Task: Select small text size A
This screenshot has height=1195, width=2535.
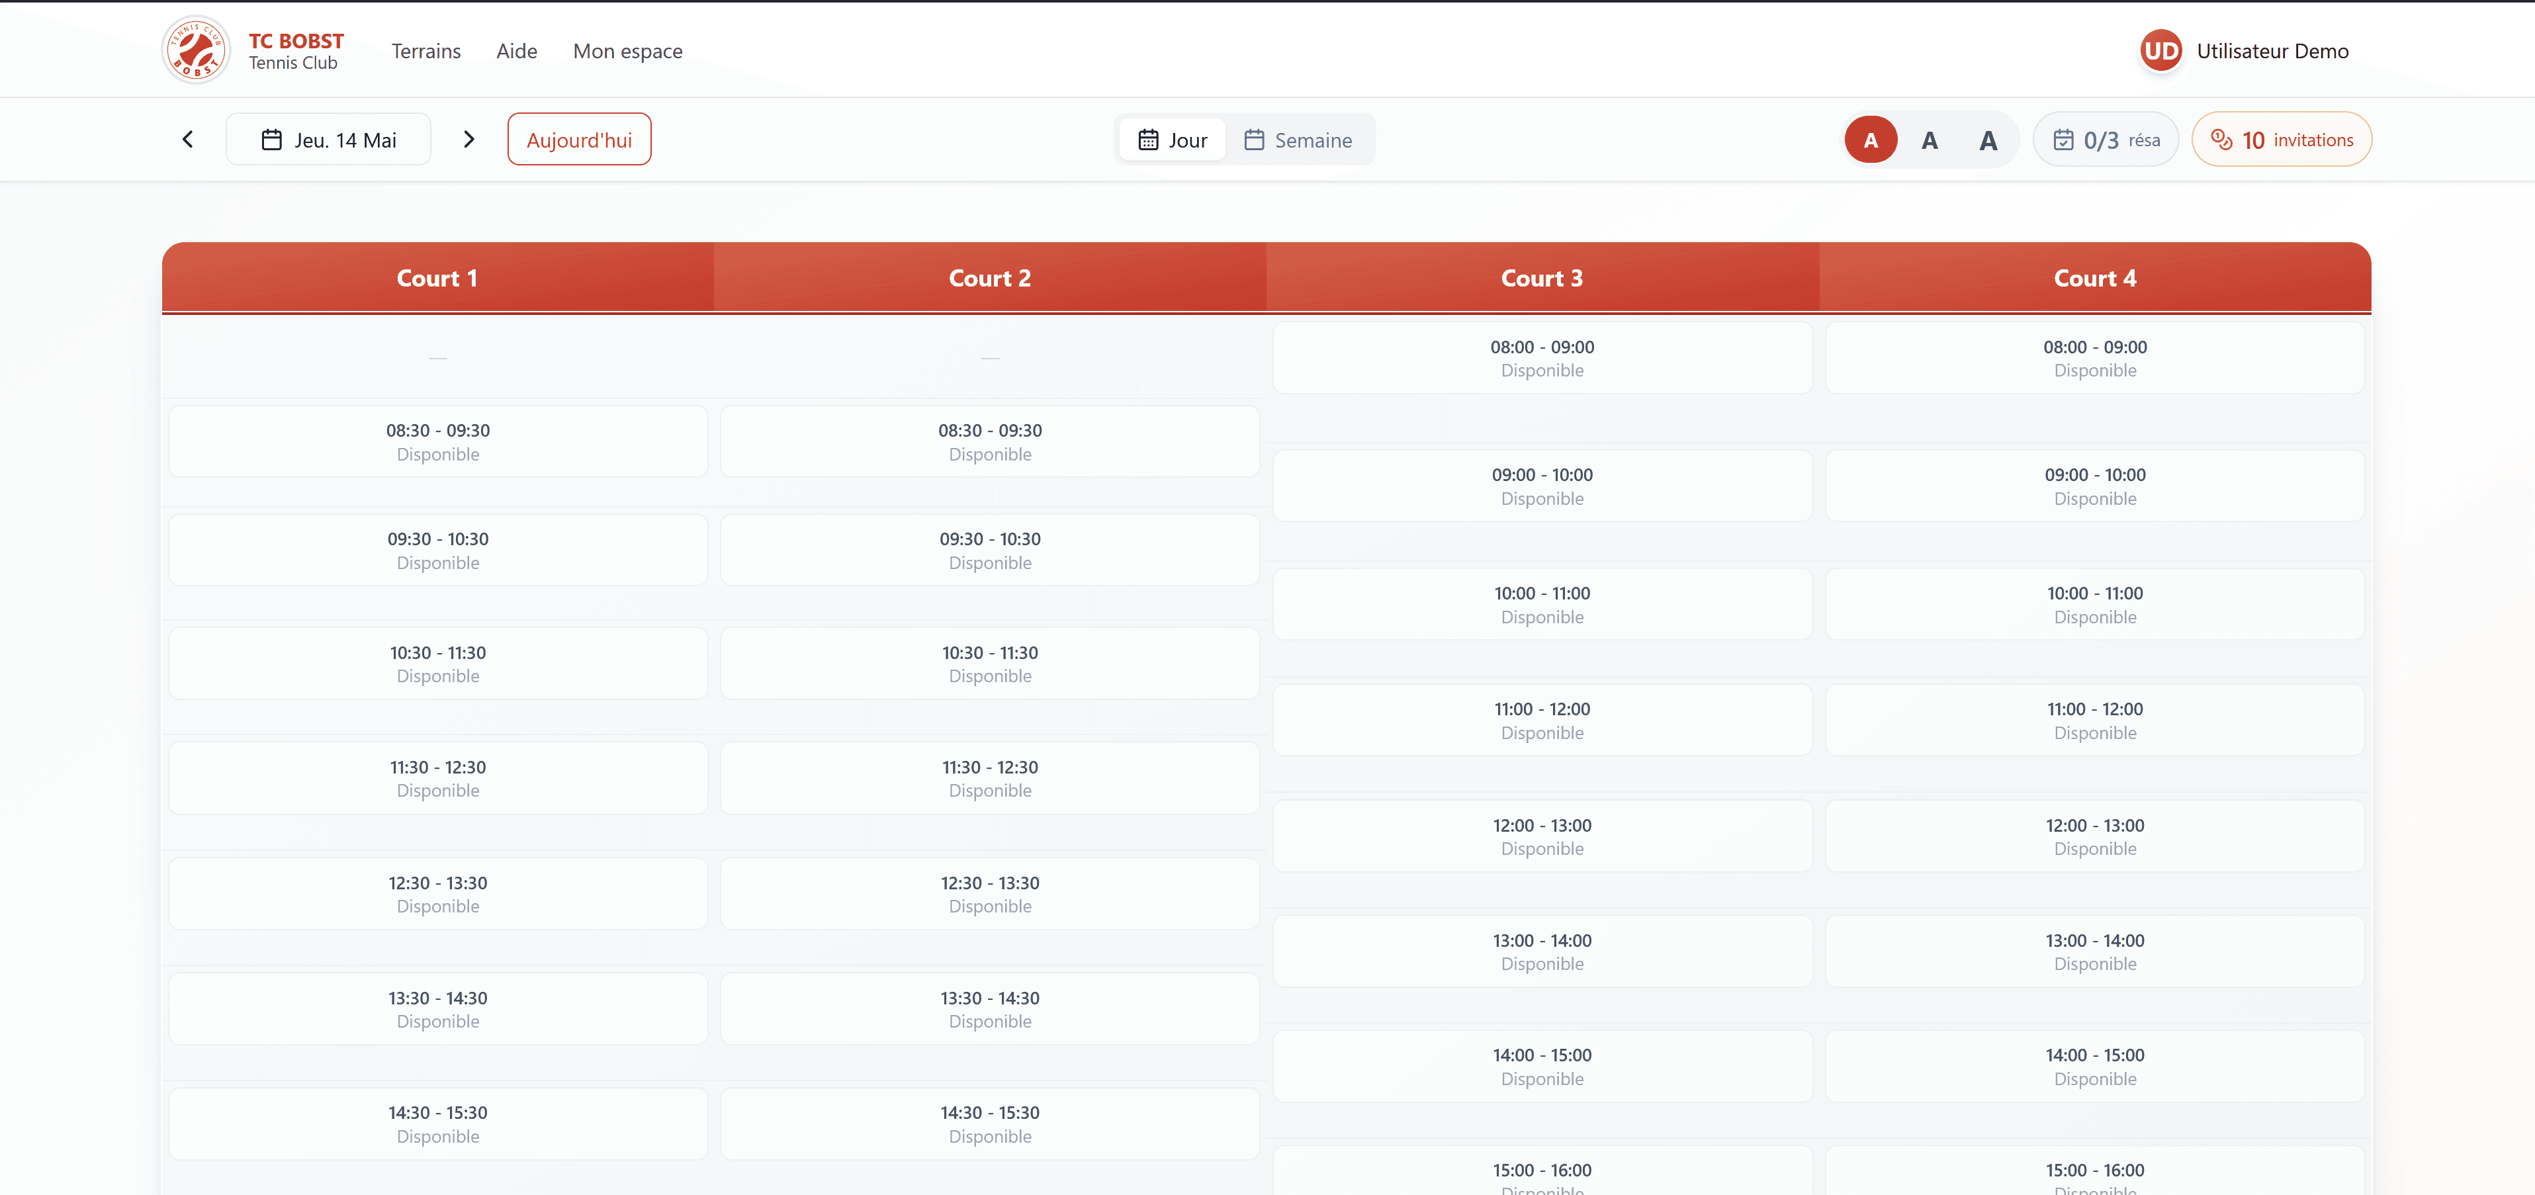Action: [x=1871, y=140]
